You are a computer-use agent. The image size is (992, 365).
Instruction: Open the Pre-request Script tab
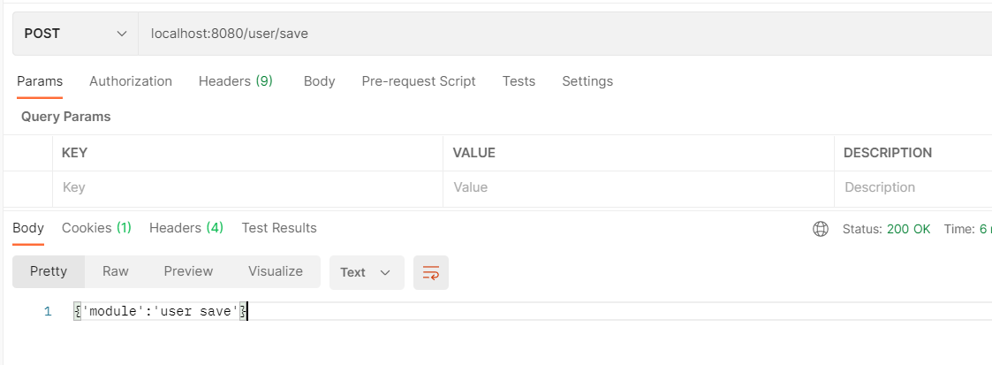(419, 81)
